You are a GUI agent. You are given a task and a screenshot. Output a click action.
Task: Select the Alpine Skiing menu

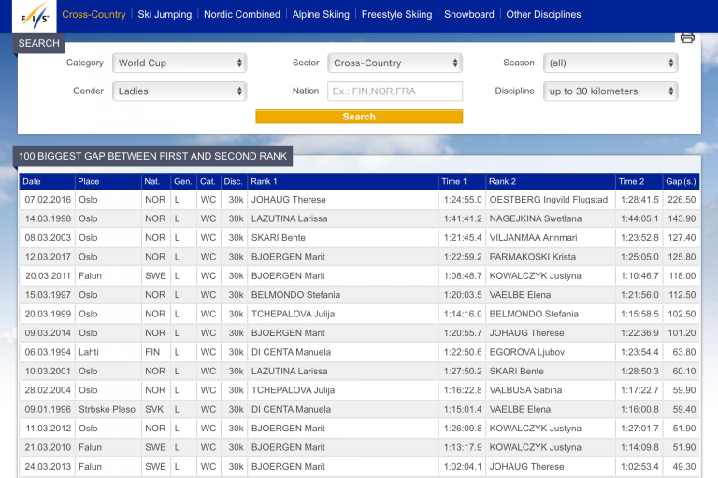[321, 15]
